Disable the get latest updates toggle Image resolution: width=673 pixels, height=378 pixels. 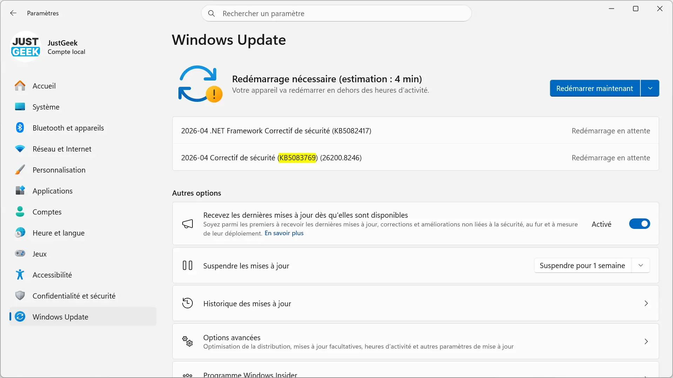point(639,224)
